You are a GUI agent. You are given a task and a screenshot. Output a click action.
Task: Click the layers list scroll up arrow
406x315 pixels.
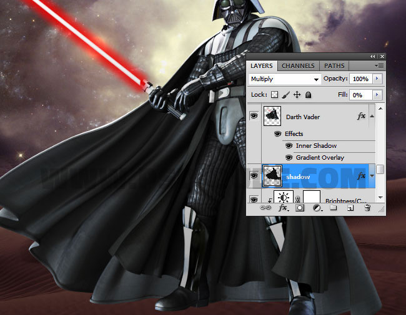point(380,109)
